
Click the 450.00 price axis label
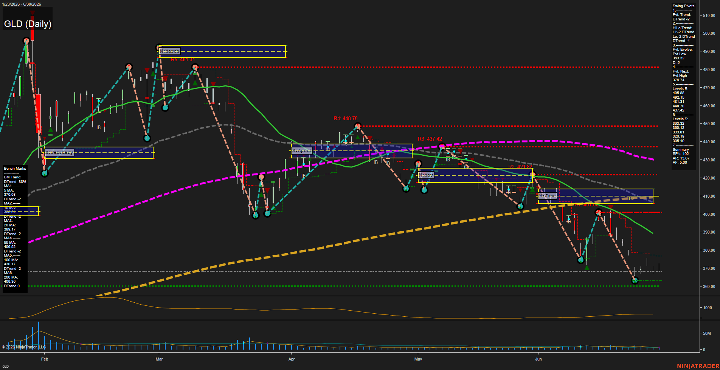pyautogui.click(x=709, y=124)
